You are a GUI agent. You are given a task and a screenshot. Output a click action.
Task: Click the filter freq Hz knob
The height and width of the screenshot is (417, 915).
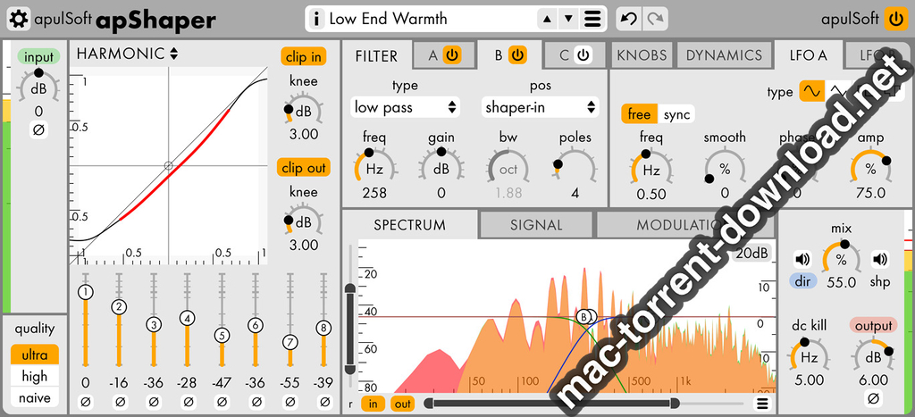point(374,169)
